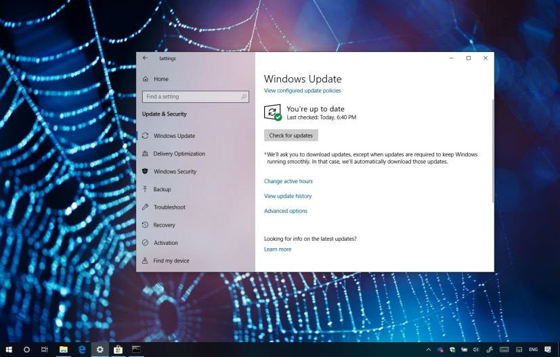Click the Backup upload arrow icon
This screenshot has width=560, height=357.
tap(145, 189)
